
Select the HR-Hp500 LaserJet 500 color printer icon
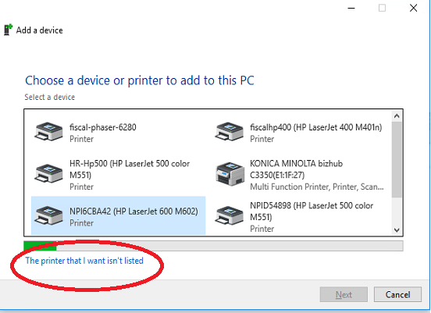point(48,173)
